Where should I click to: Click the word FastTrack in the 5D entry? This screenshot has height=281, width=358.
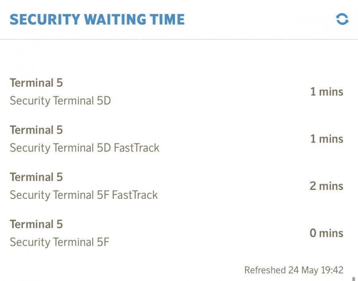pos(136,148)
